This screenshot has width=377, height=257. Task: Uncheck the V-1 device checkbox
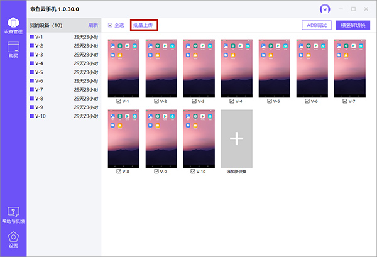tap(119, 101)
